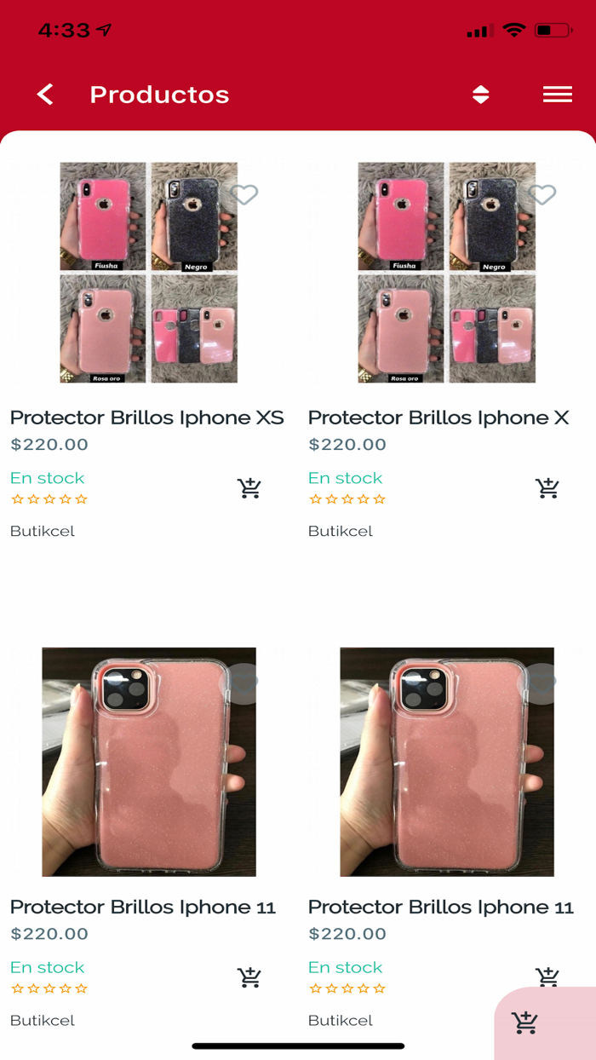Screen dimensions: 596x1060
Task: Open Protector Brillos Iphone X product image
Action: tap(447, 273)
